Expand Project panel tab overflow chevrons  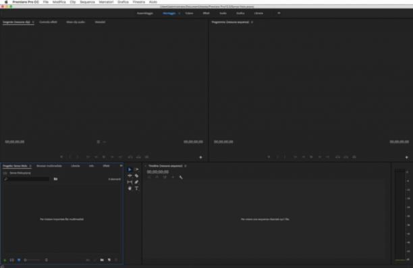tap(121, 166)
